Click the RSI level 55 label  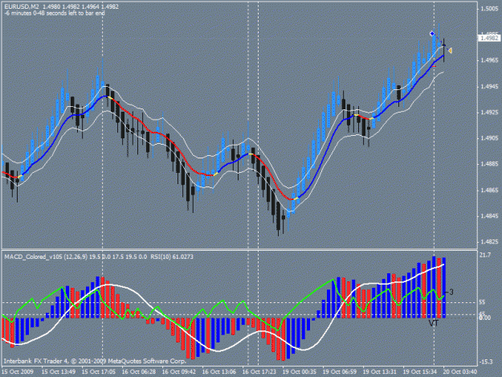pos(482,302)
